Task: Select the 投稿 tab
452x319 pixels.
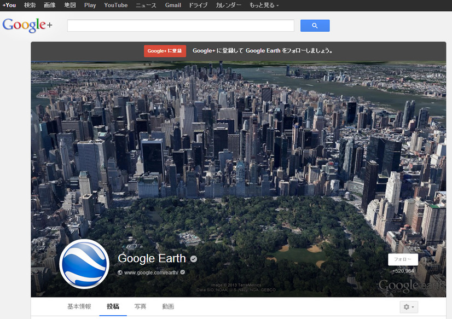Action: tap(113, 306)
